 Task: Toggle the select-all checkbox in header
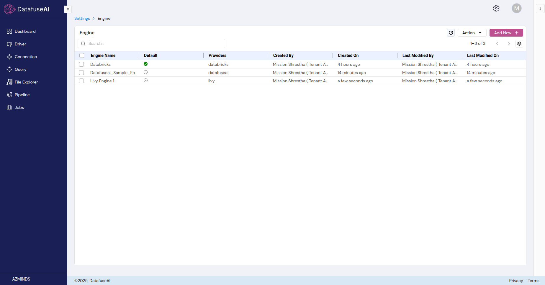(x=82, y=55)
